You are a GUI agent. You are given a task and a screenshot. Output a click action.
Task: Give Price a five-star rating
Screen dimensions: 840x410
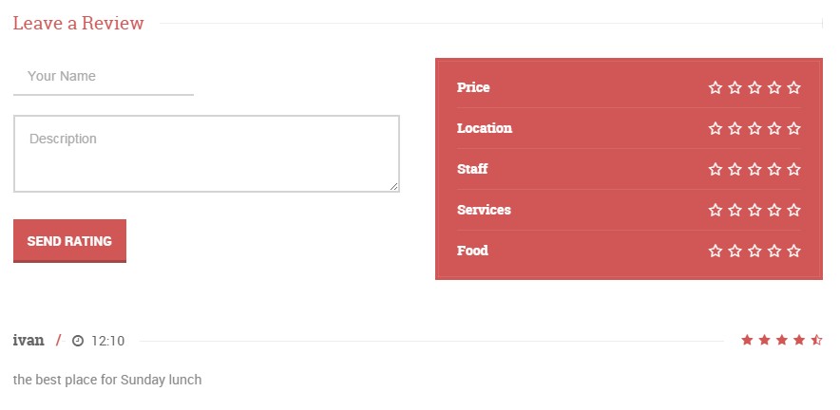(794, 87)
